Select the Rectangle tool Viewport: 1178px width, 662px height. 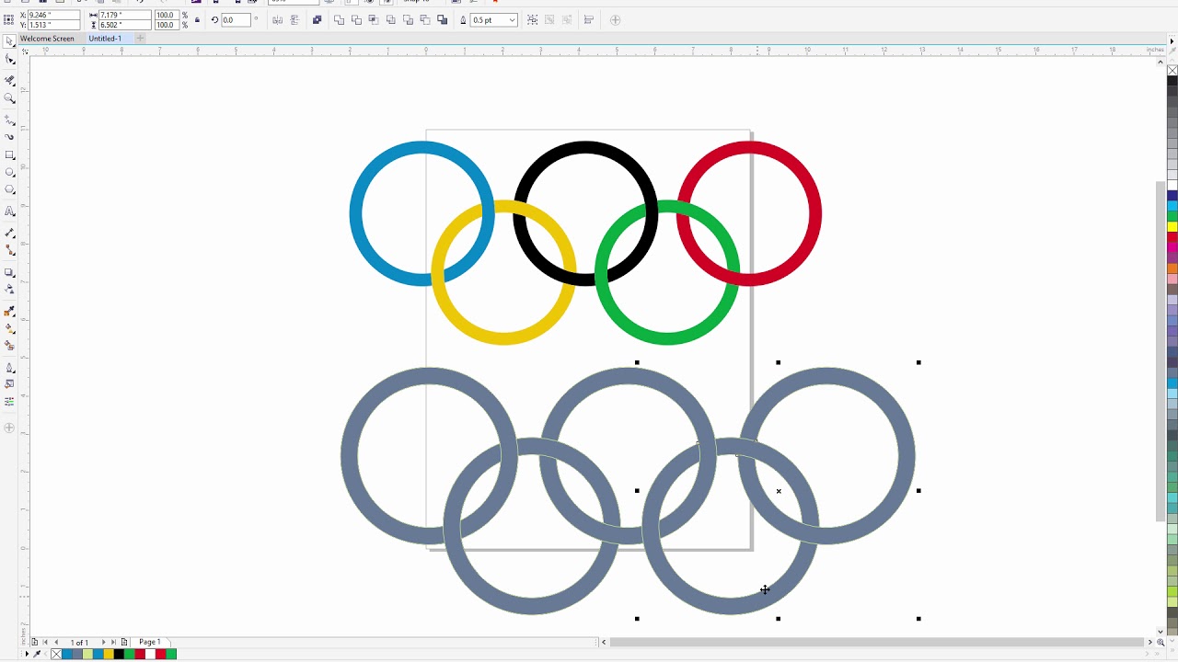click(x=10, y=155)
